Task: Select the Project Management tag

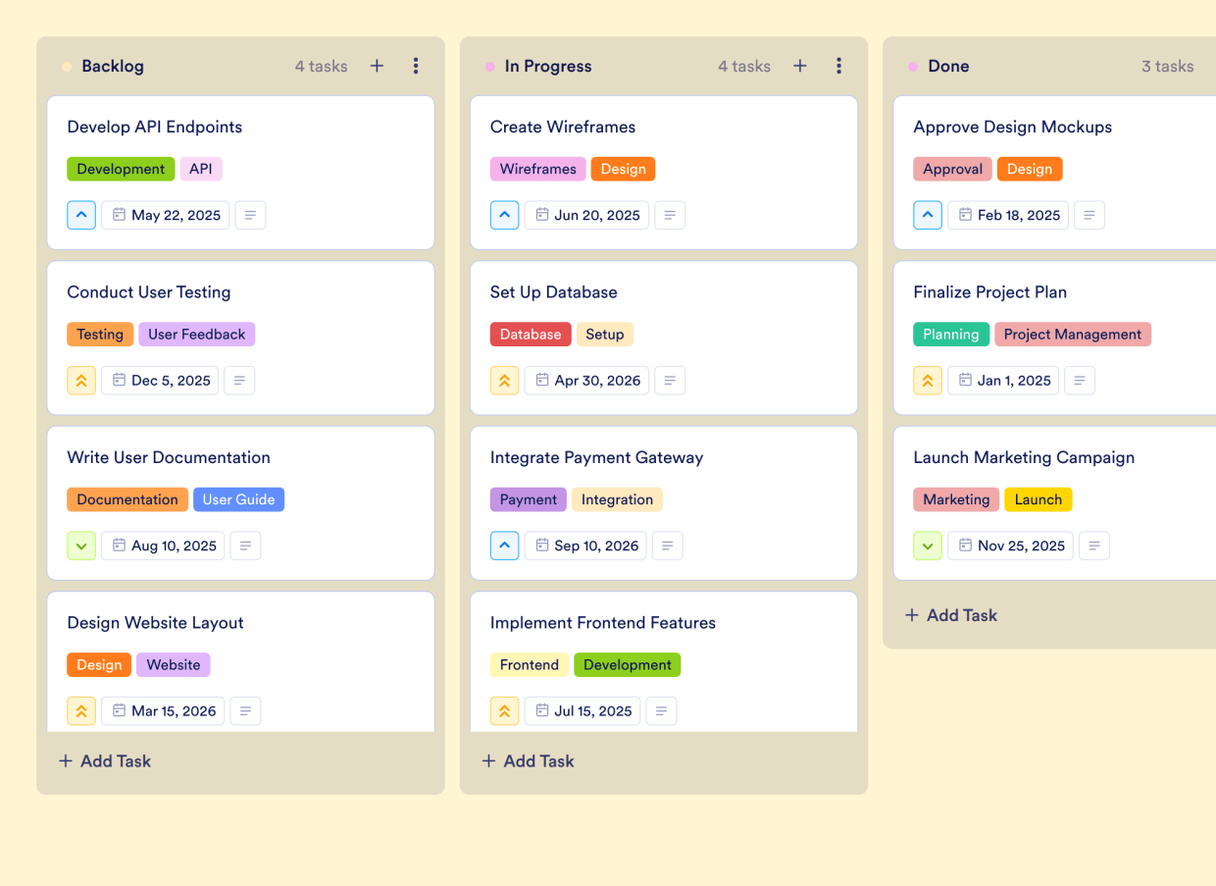Action: (x=1072, y=335)
